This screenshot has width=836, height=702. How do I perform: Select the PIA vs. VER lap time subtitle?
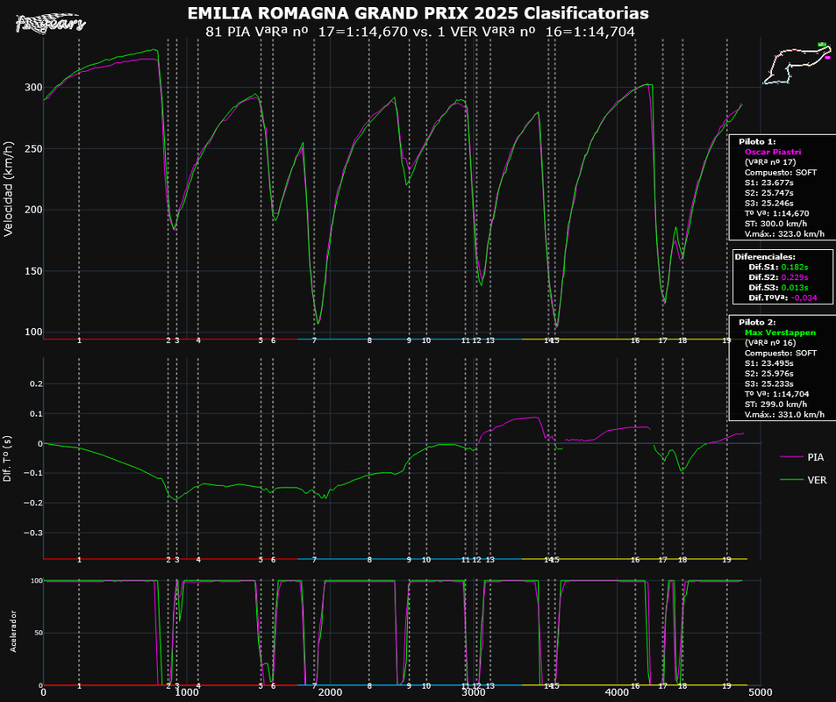click(420, 32)
